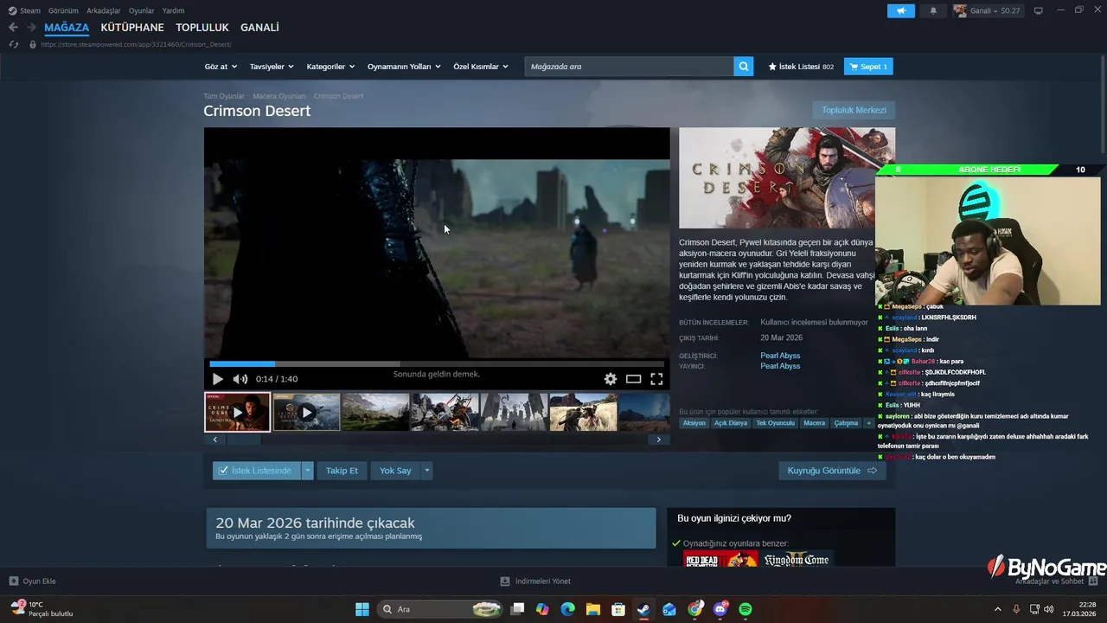
Task: Open Kuyruğu Görüntüle queue button
Action: pos(832,471)
